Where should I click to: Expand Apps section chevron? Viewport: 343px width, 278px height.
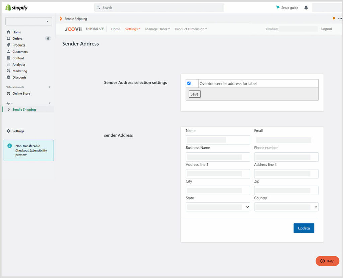pos(49,103)
